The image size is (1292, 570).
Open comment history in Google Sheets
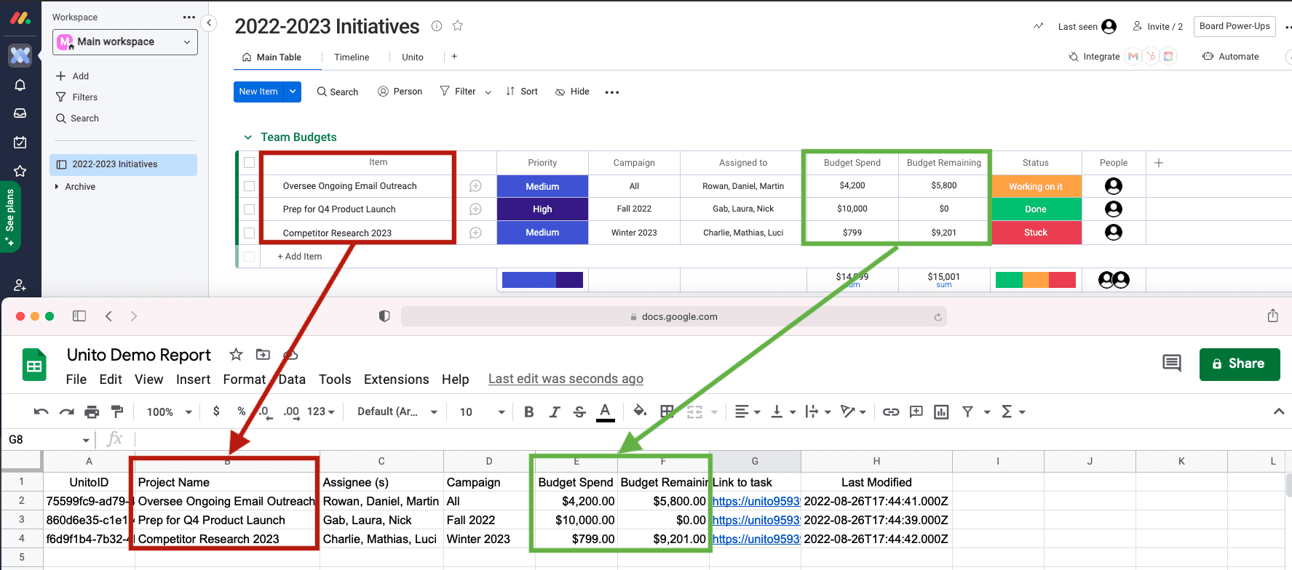pos(1172,363)
